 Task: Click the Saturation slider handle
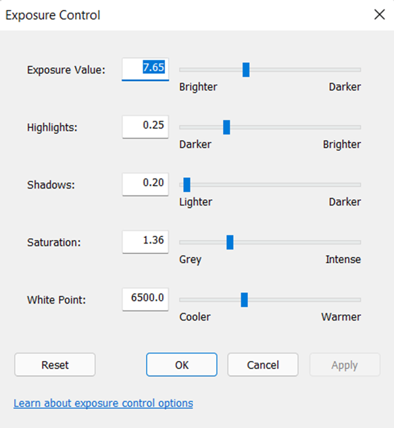click(x=230, y=242)
